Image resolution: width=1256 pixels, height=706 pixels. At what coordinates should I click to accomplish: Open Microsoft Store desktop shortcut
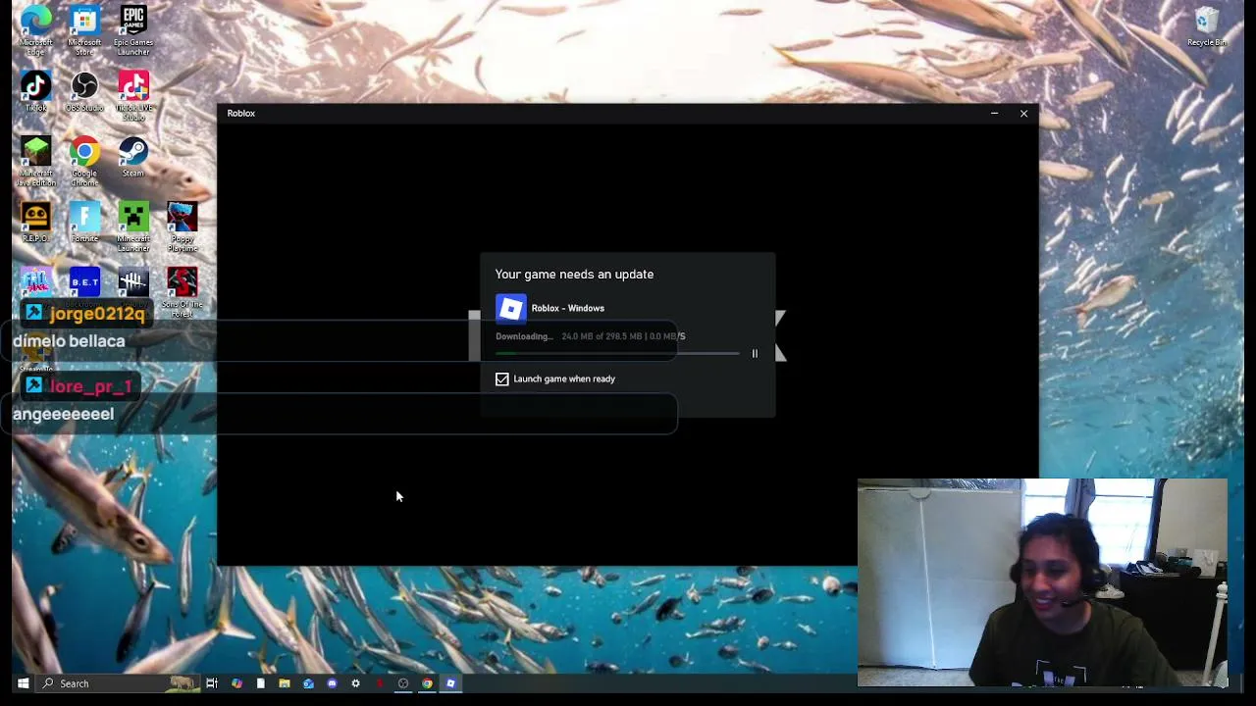pos(84,29)
